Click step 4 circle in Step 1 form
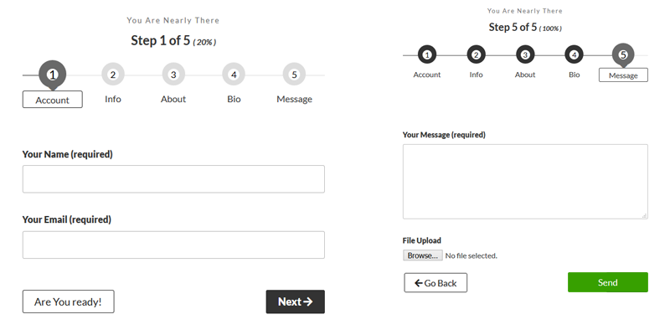 [234, 75]
